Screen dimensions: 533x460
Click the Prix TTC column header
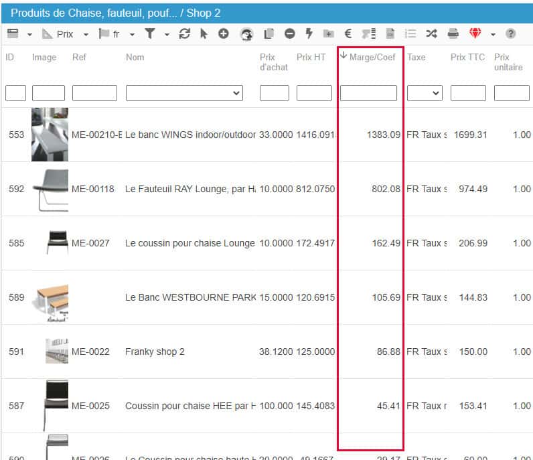coord(467,57)
